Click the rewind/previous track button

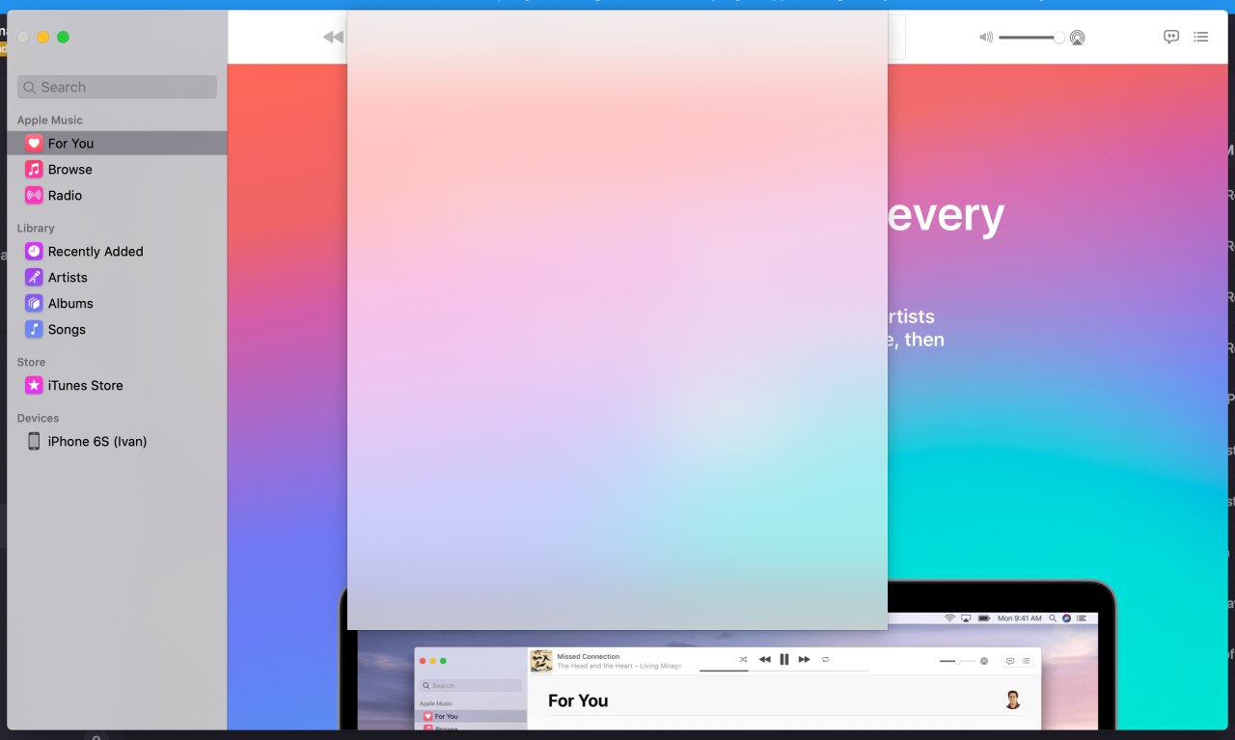coord(333,37)
